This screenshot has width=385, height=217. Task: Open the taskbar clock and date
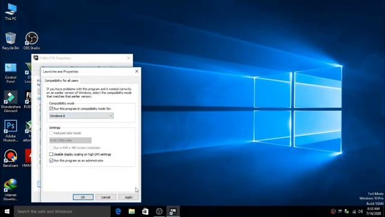tap(373, 212)
